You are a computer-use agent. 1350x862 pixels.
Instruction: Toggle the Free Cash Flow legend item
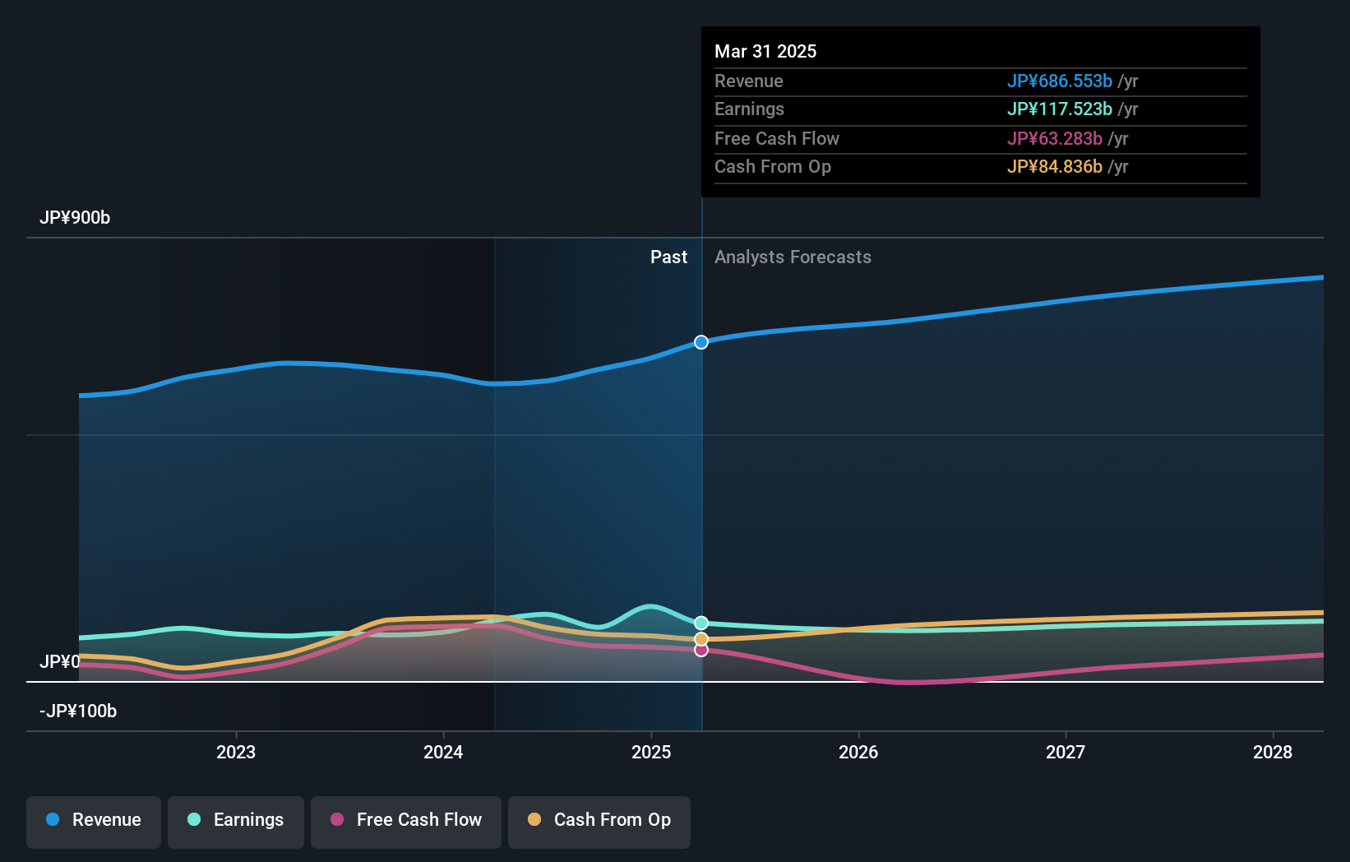tap(405, 821)
